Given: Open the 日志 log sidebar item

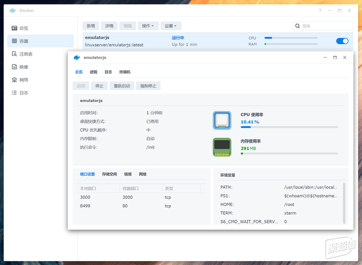Looking at the screenshot, I should pos(40,93).
